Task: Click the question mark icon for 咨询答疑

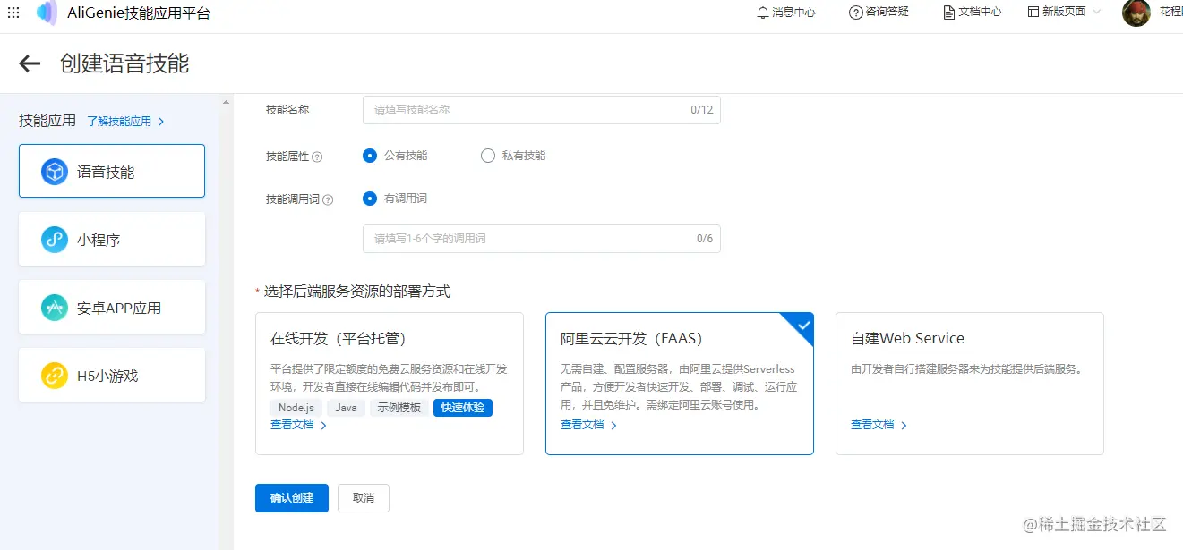Action: (x=856, y=13)
